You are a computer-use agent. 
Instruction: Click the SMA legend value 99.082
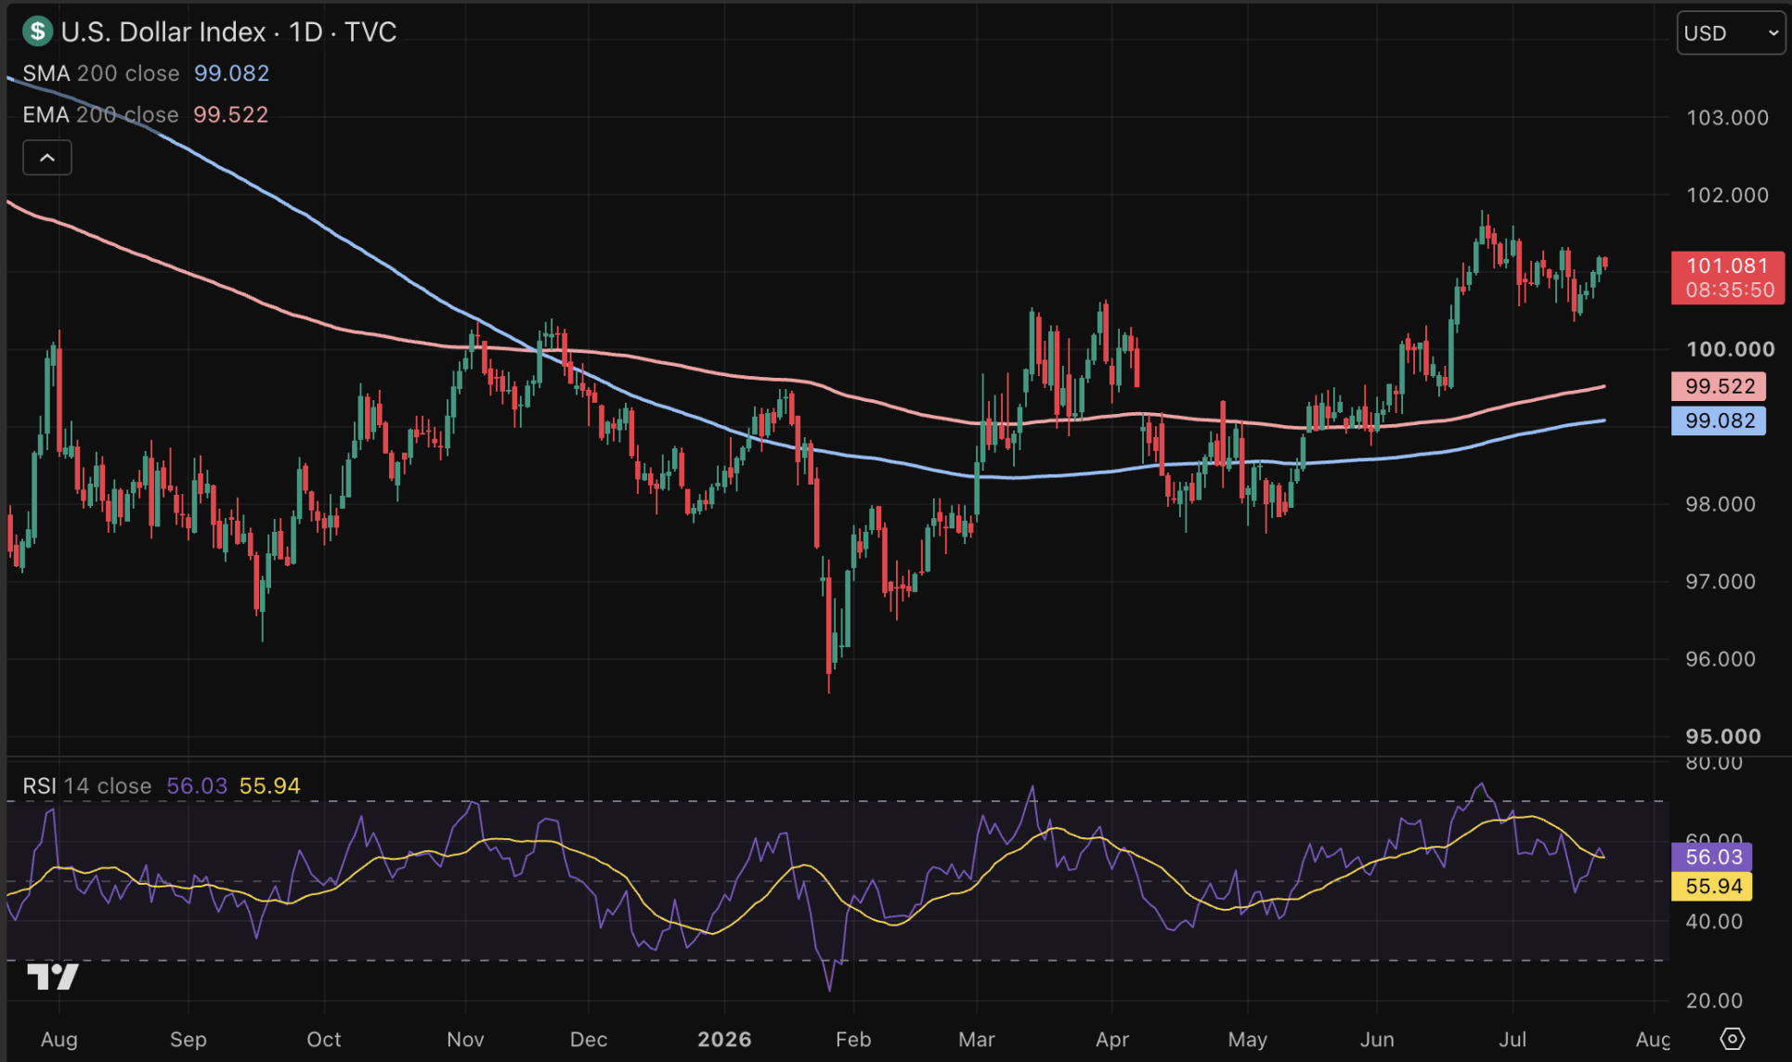(x=232, y=73)
